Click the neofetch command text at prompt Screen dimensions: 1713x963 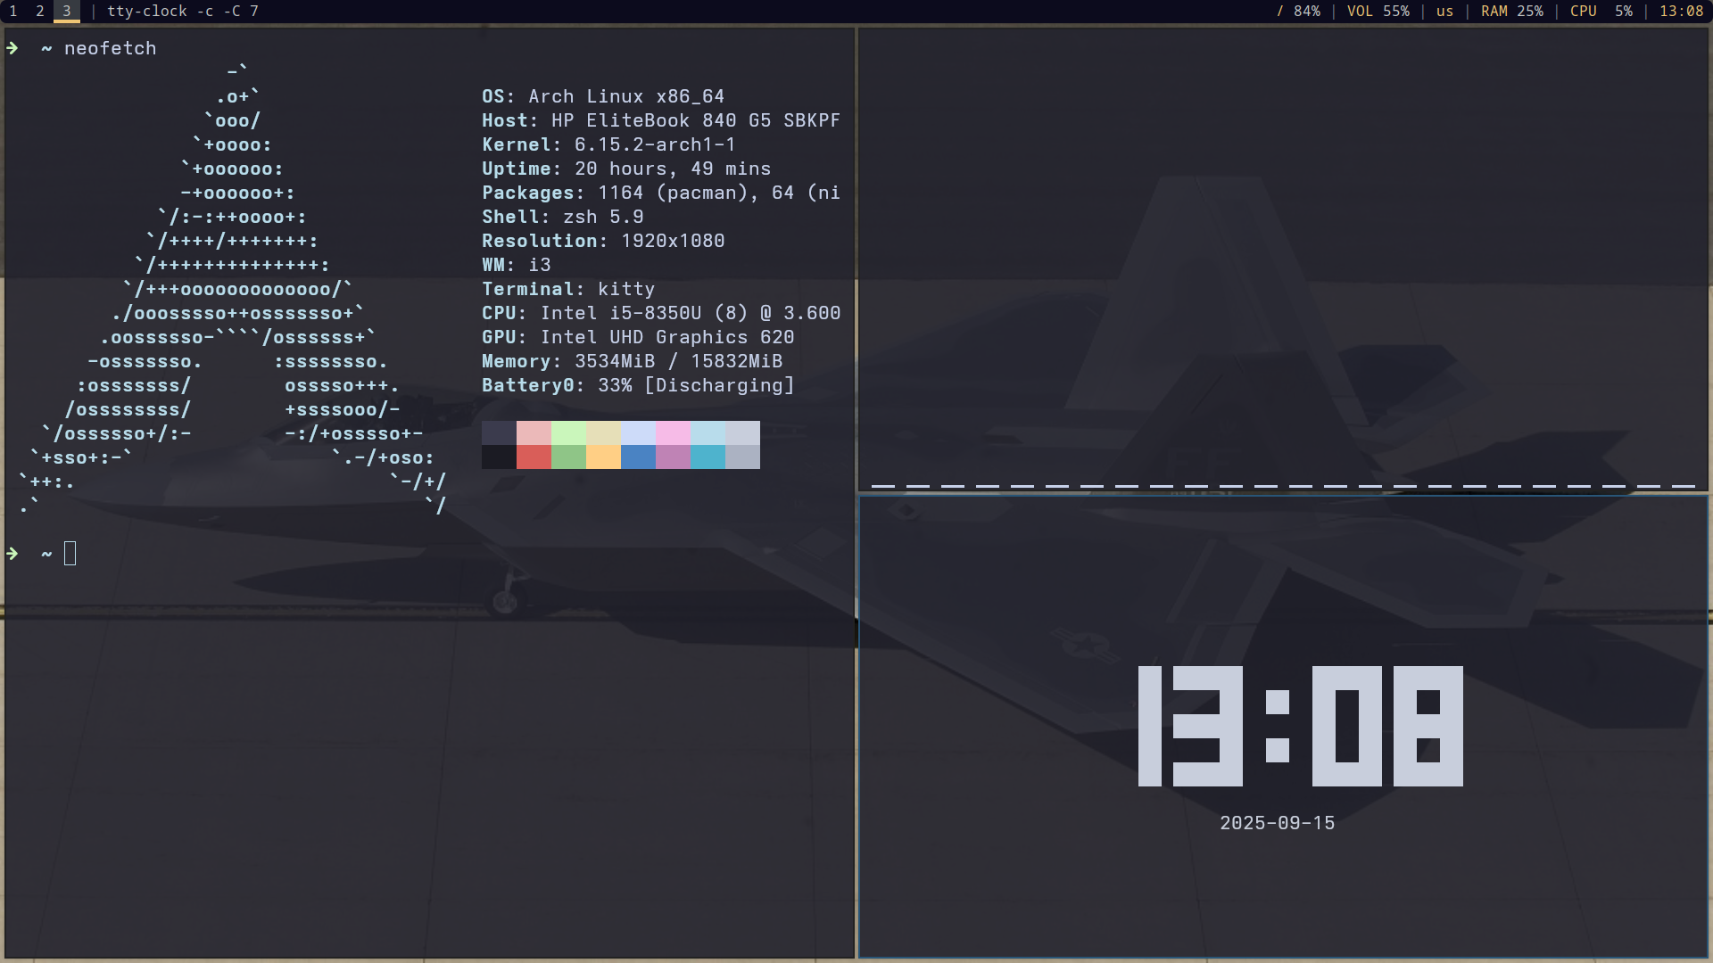110,48
